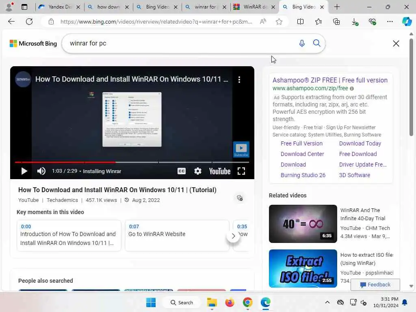Play the WinRAR tutorial video
416x312 pixels.
tap(24, 171)
